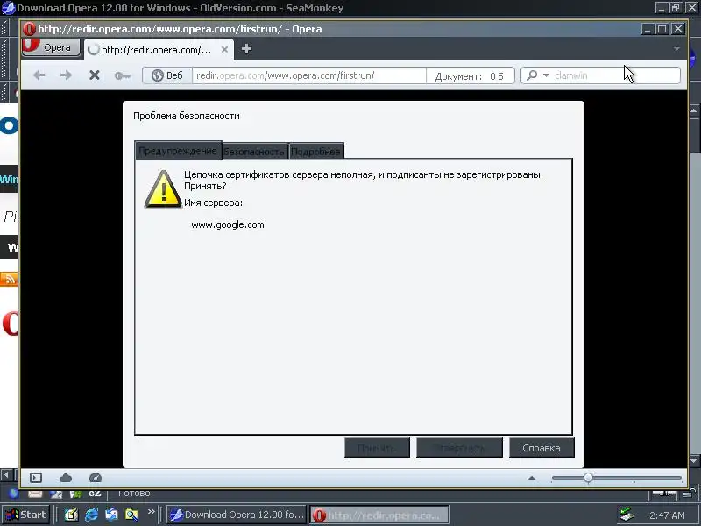Open closed tabs dropdown at tab bar end
Image resolution: width=701 pixels, height=526 pixels.
(676, 48)
